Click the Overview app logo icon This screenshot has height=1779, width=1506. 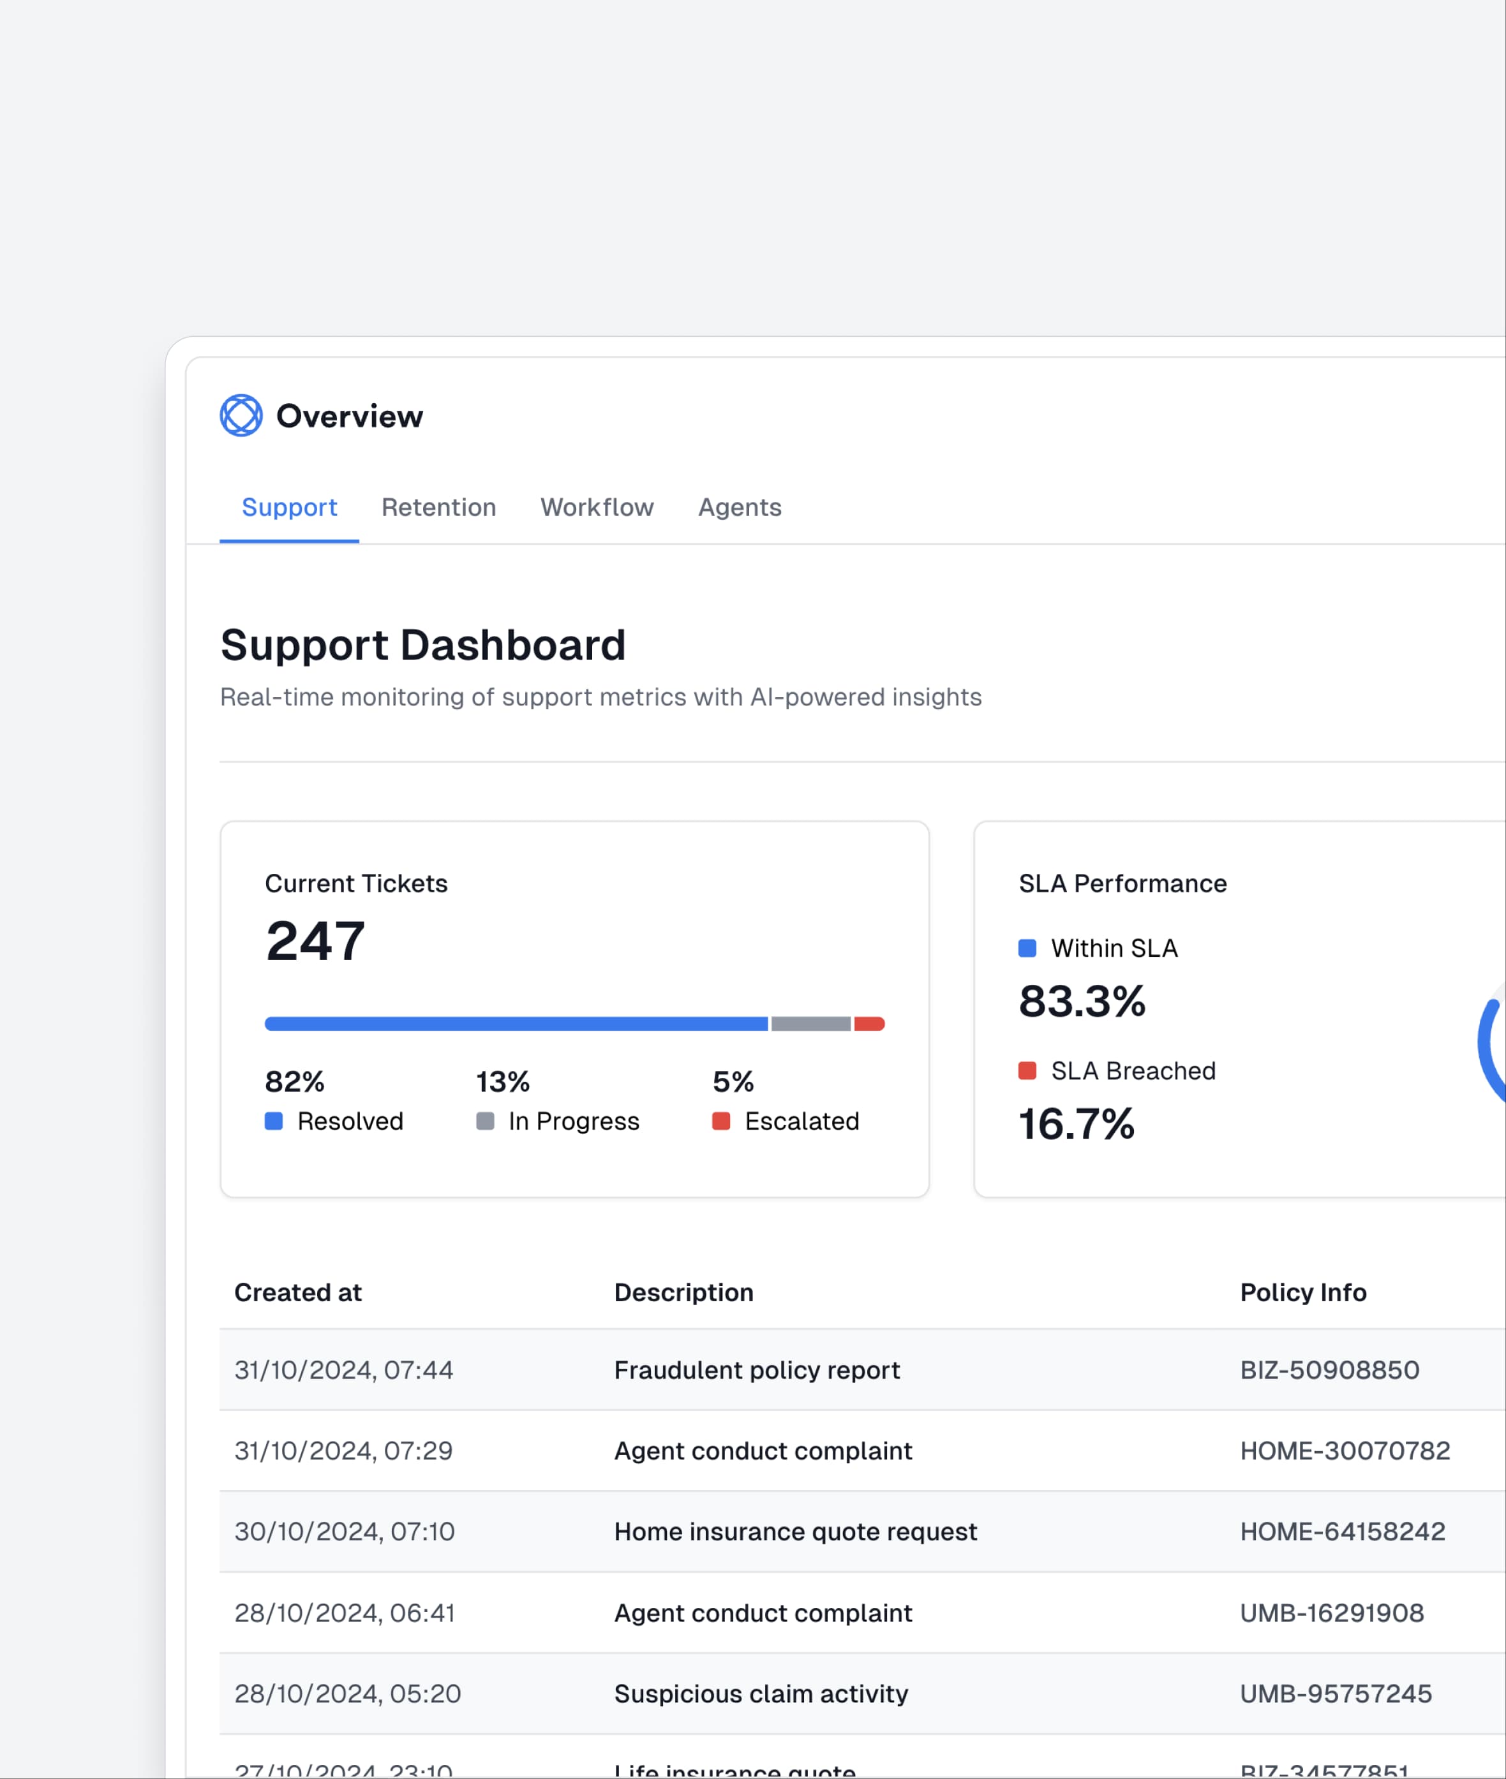click(242, 415)
